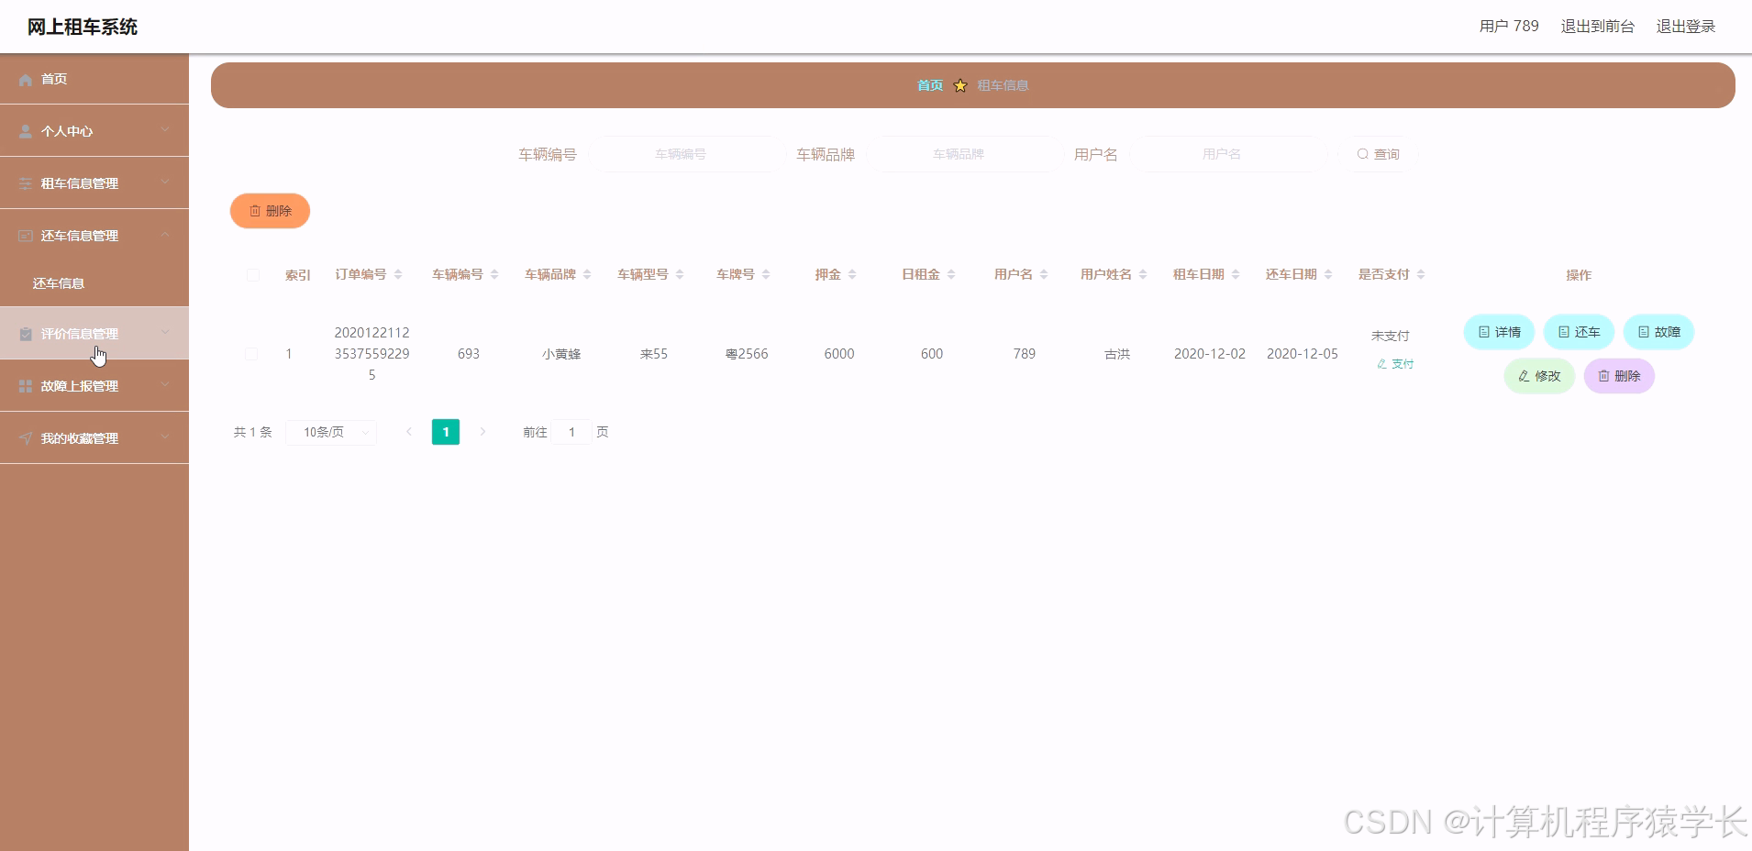Click the sort arrows of 车辆型号 column
Image resolution: width=1752 pixels, height=851 pixels.
[680, 274]
